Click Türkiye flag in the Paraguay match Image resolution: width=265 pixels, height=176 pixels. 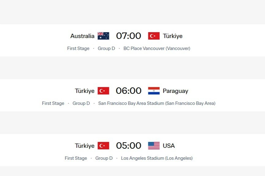point(103,91)
